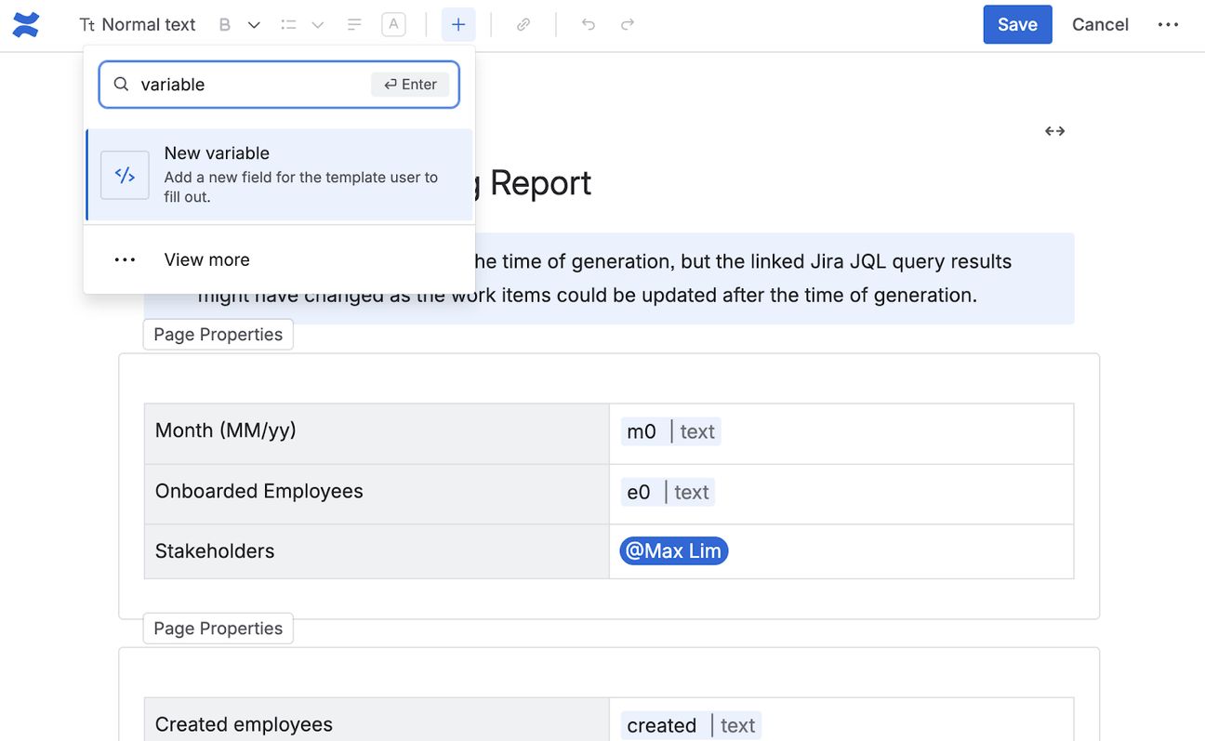
Task: Click the View more ellipsis icon
Action: point(125,259)
